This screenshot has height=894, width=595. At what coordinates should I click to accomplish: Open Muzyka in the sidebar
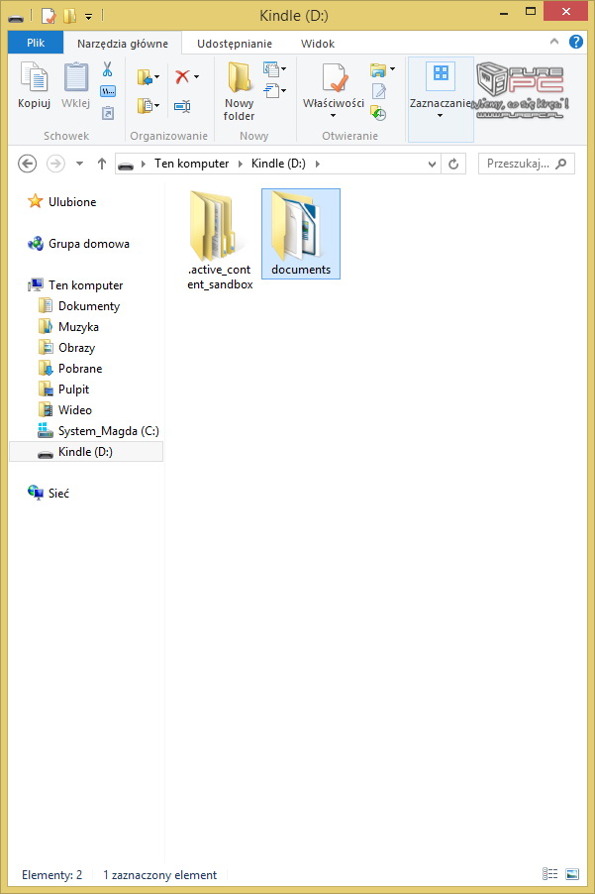(x=69, y=327)
